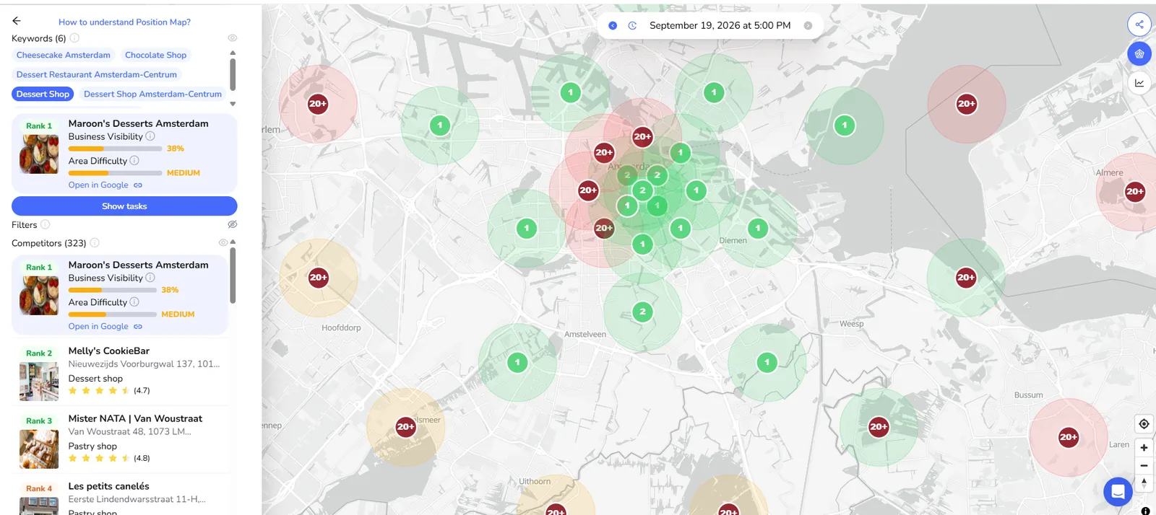This screenshot has width=1156, height=515.
Task: Select the Cheesecake Amsterdam keyword
Action: pyautogui.click(x=64, y=55)
